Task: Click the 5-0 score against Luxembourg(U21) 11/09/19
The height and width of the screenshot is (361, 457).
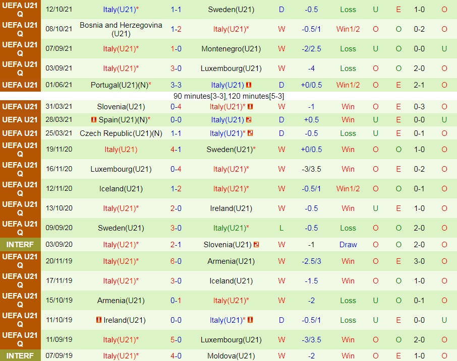Action: pyautogui.click(x=176, y=340)
